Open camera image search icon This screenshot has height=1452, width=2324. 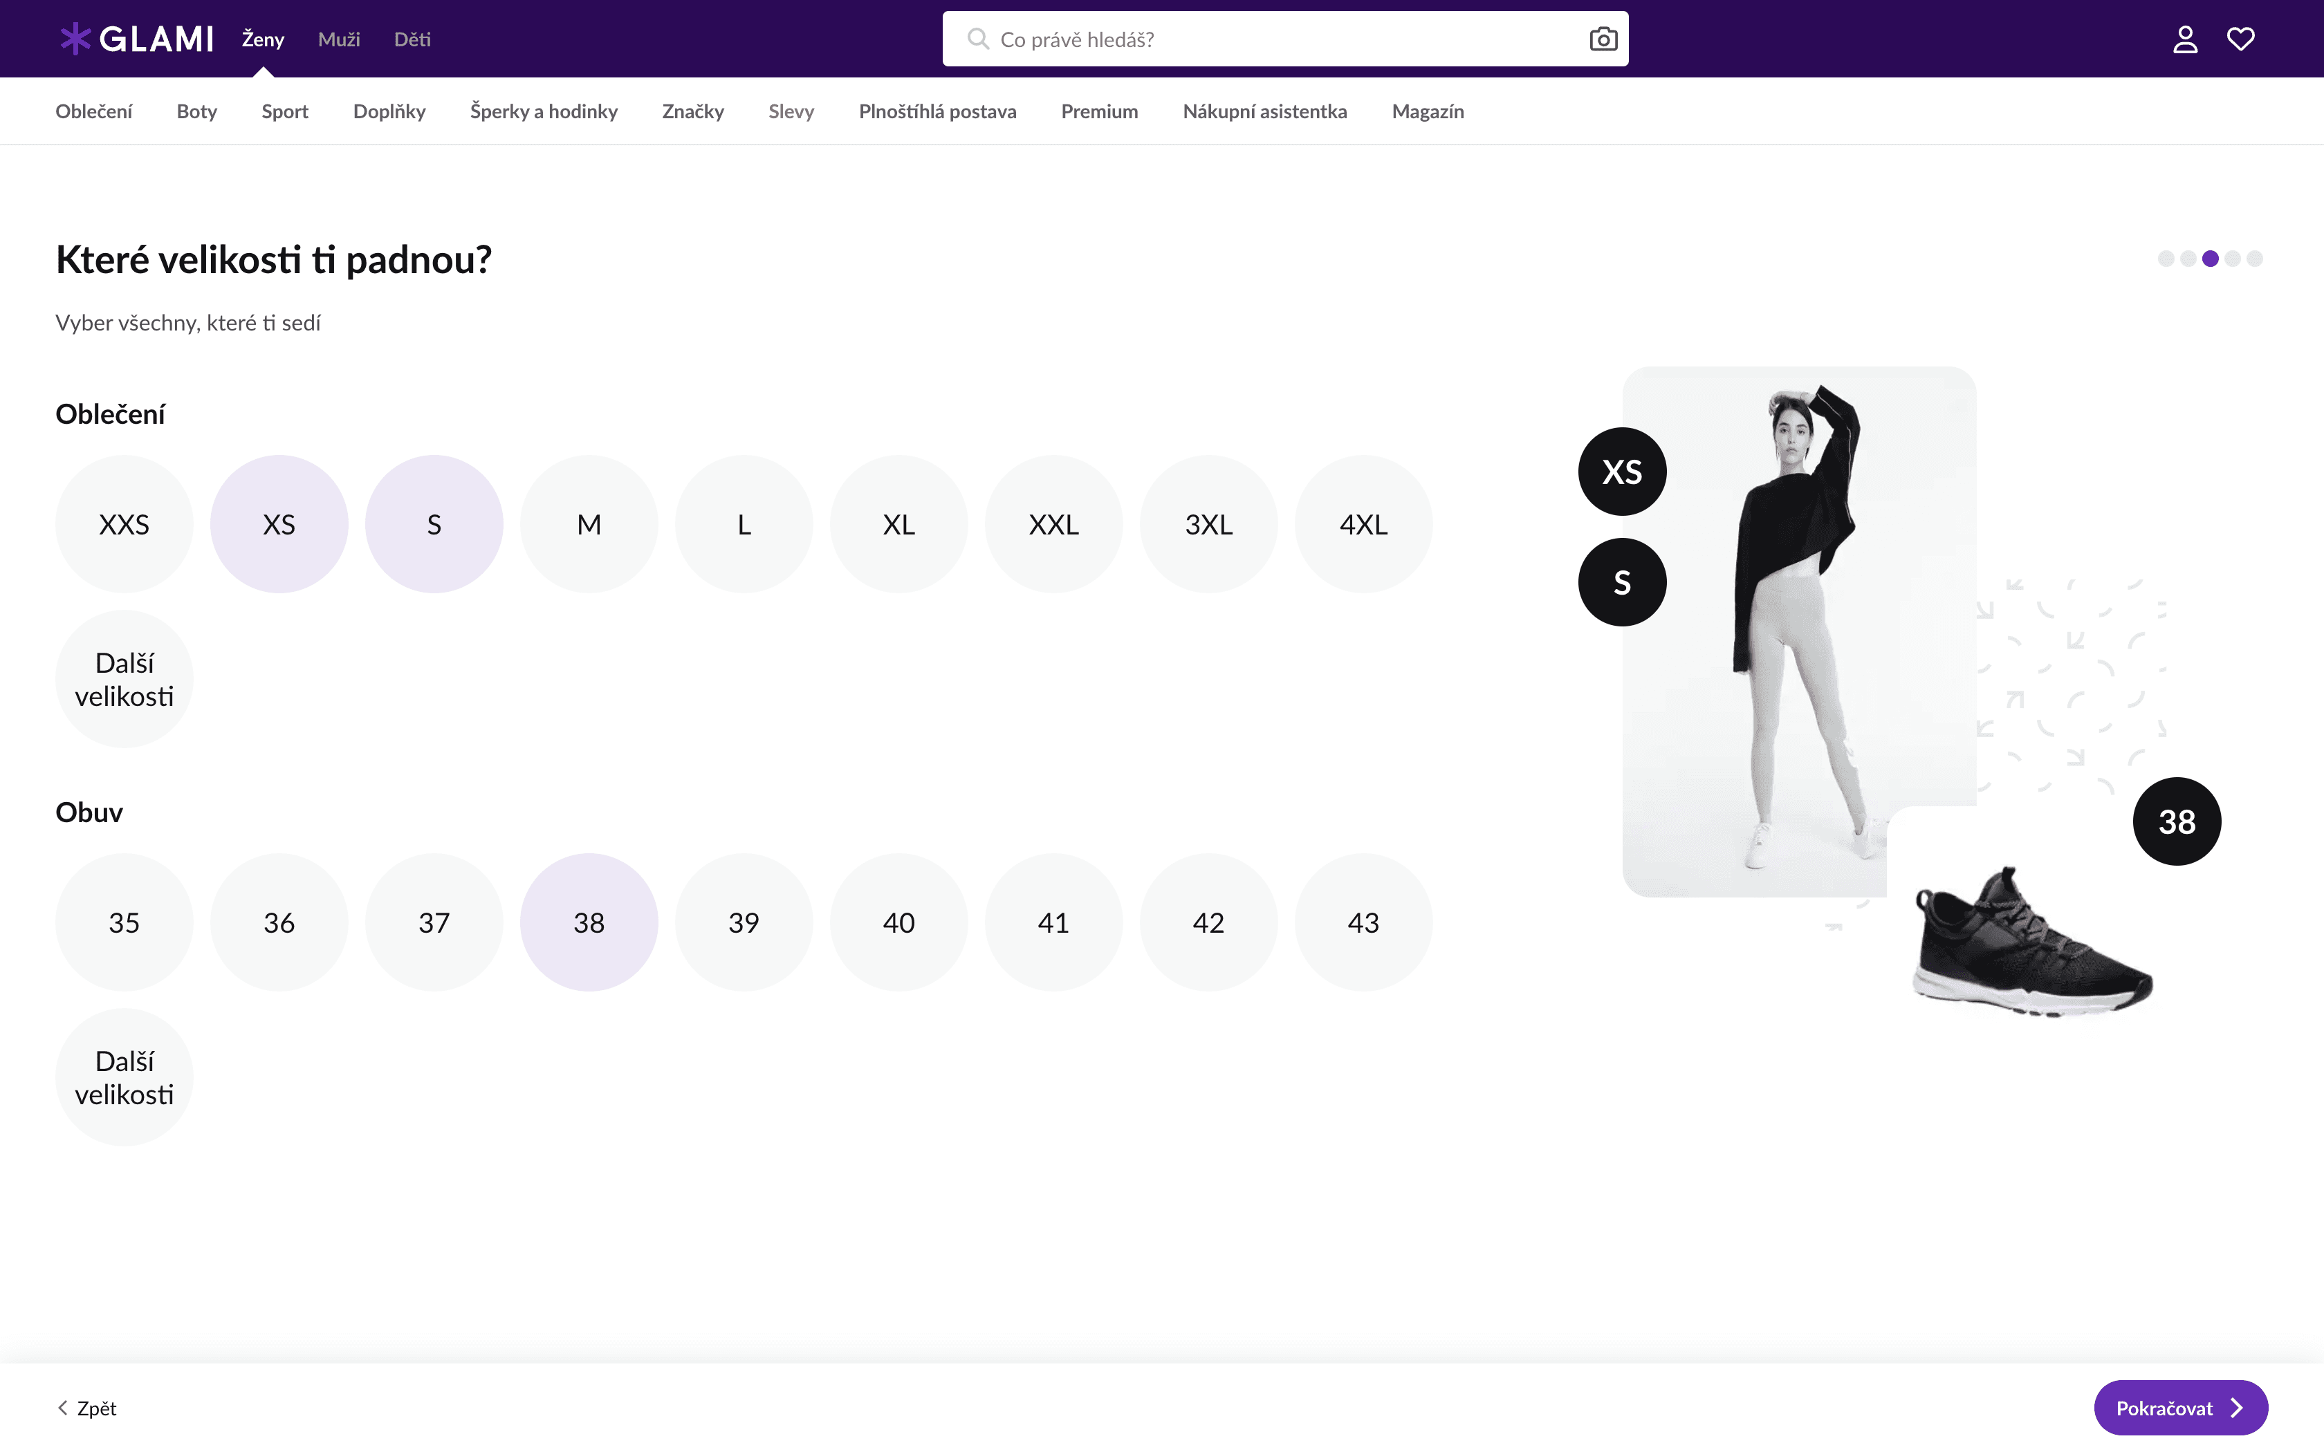coord(1603,39)
